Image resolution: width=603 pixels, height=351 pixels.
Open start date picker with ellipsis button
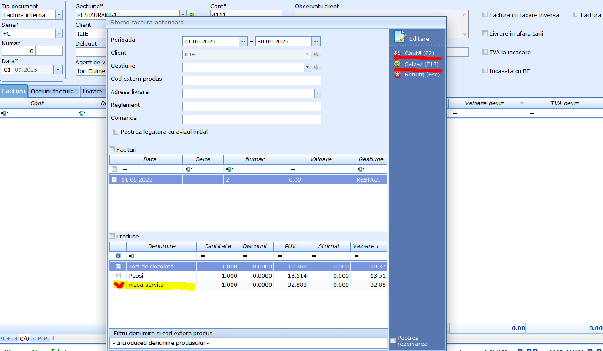(x=243, y=41)
